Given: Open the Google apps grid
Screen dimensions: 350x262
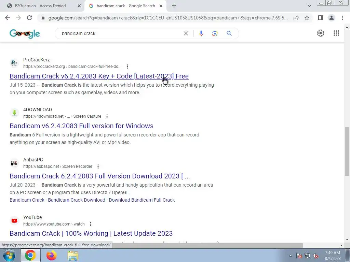Looking at the screenshot, I should pos(336,33).
